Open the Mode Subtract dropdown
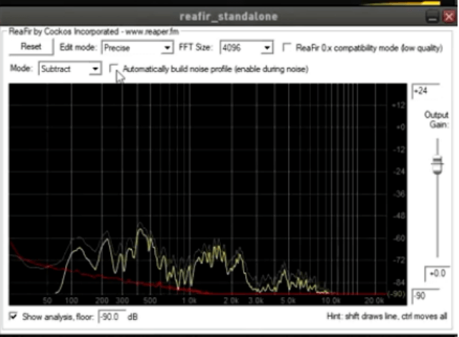The width and height of the screenshot is (459, 337). point(70,69)
